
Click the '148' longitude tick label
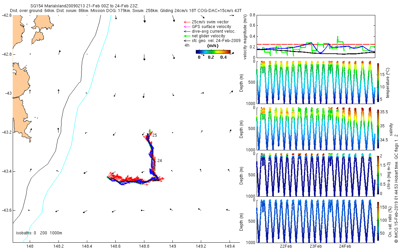pyautogui.click(x=30, y=246)
